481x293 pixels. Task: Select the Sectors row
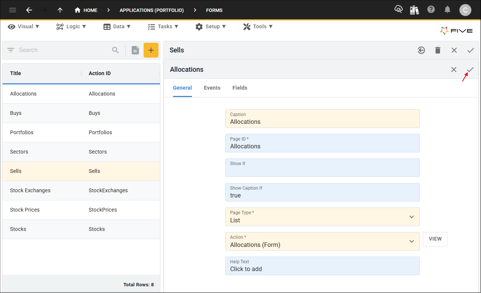(x=81, y=152)
